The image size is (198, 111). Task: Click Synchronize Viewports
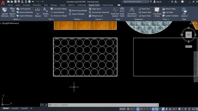[x=99, y=12]
